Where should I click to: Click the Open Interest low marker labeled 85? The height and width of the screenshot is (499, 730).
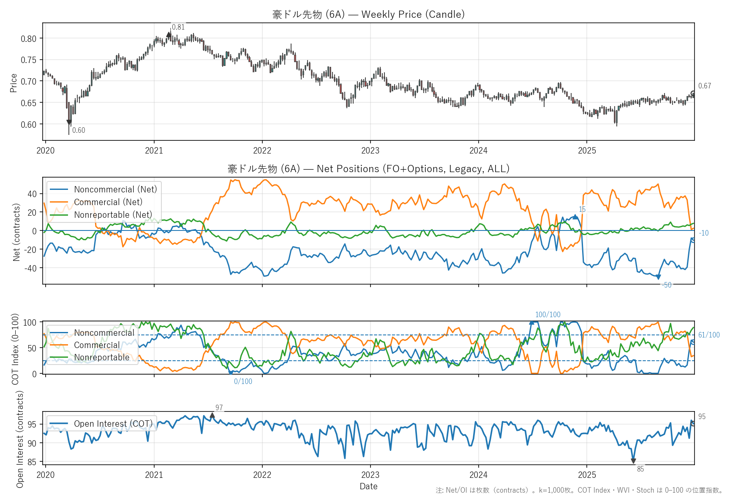pyautogui.click(x=633, y=461)
